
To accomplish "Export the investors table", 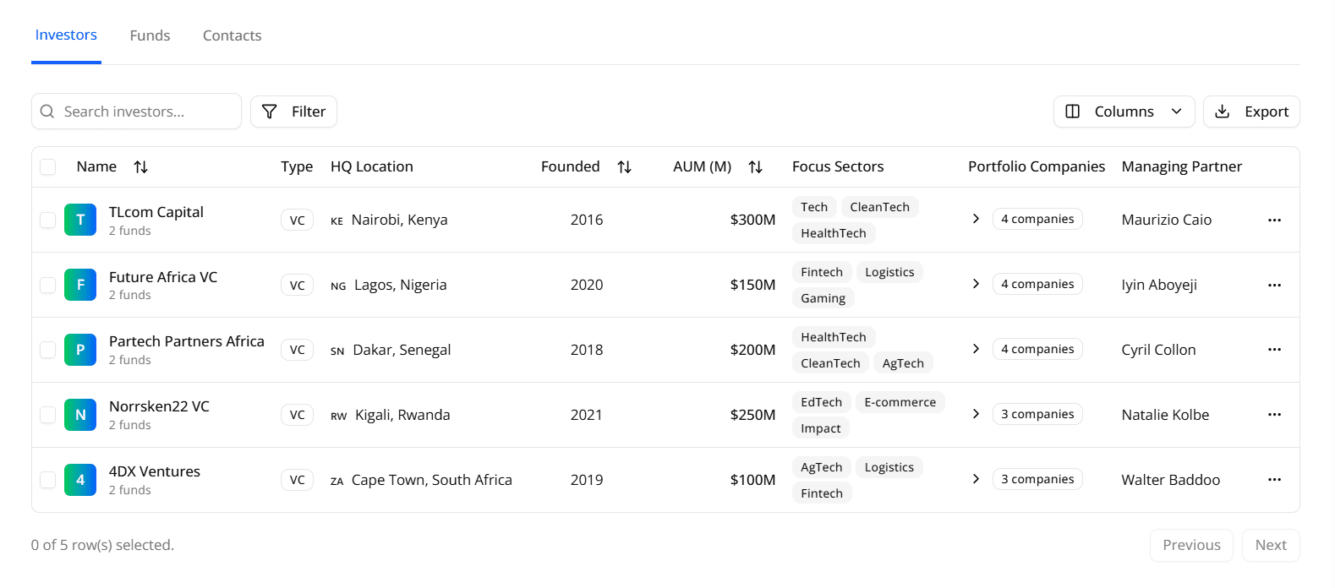I will pos(1250,112).
